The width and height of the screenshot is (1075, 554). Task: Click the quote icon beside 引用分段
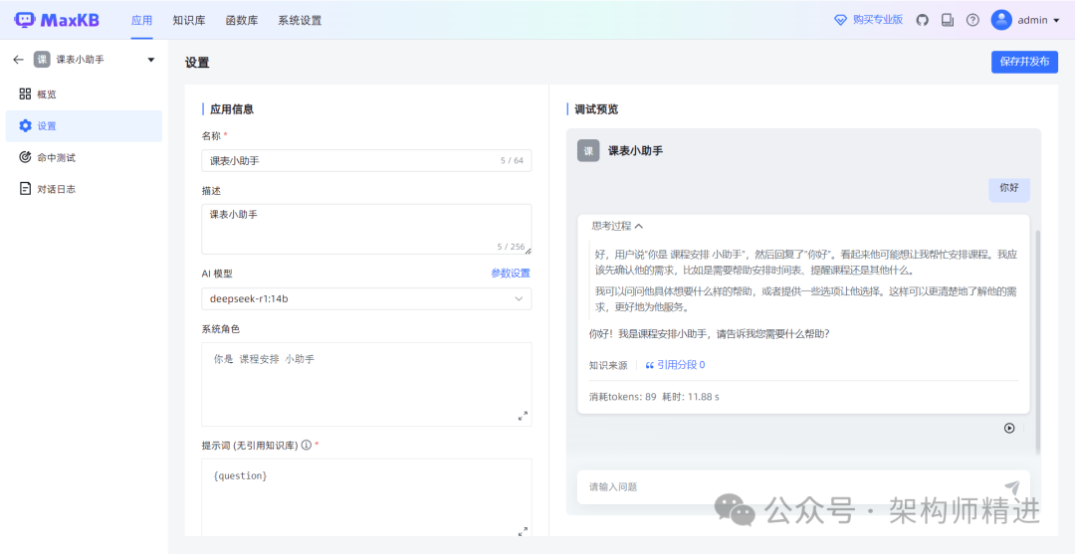tap(649, 366)
